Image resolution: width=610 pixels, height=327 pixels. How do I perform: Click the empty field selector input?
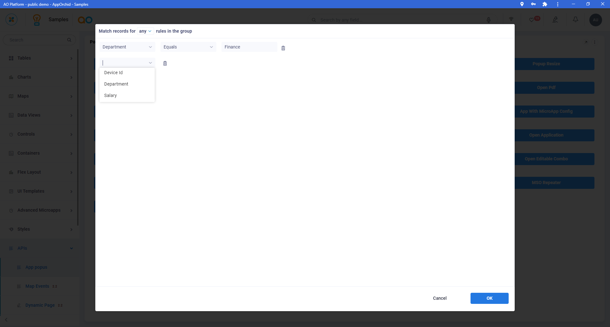click(x=125, y=63)
